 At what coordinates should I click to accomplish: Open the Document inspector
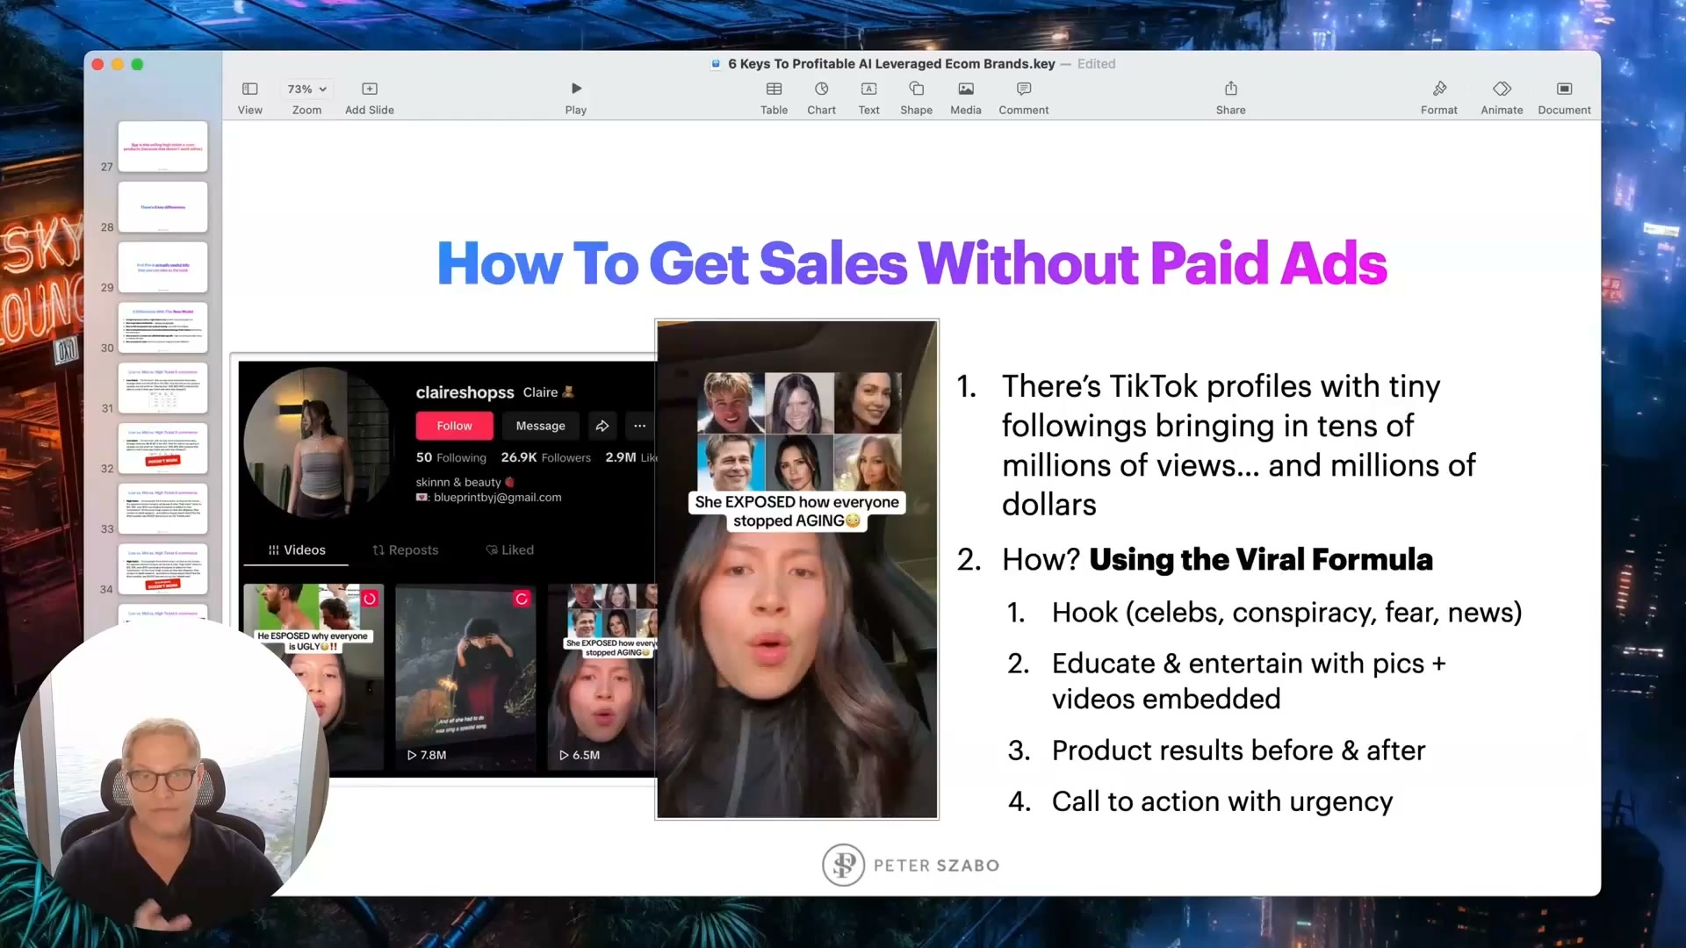(1564, 89)
